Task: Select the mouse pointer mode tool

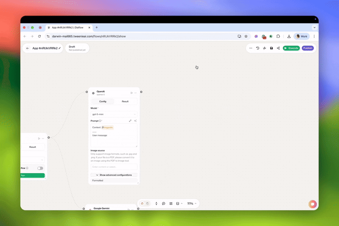Action: pos(147,203)
